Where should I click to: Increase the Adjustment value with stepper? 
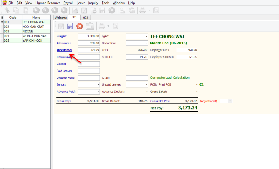tap(230, 100)
